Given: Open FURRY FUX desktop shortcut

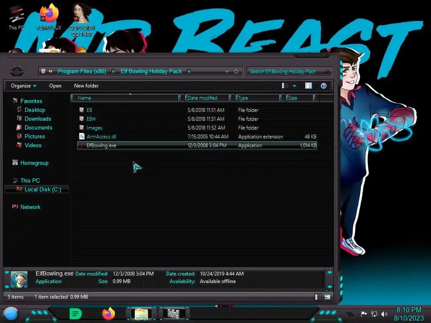Looking at the screenshot, I should (x=49, y=17).
